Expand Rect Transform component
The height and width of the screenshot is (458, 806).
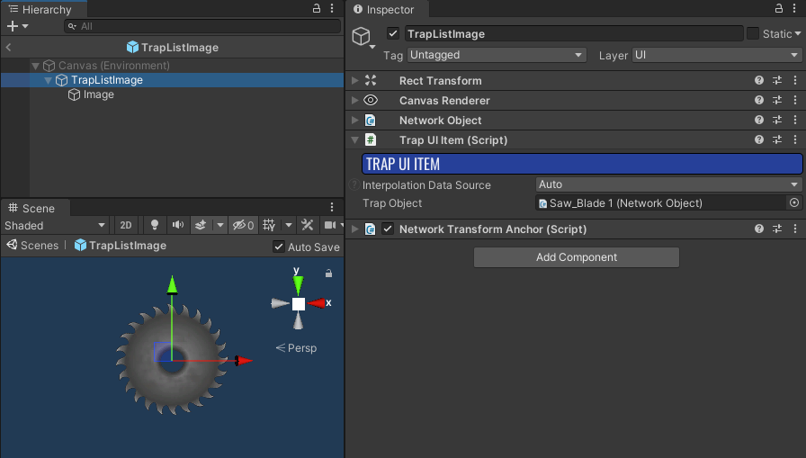pos(354,80)
